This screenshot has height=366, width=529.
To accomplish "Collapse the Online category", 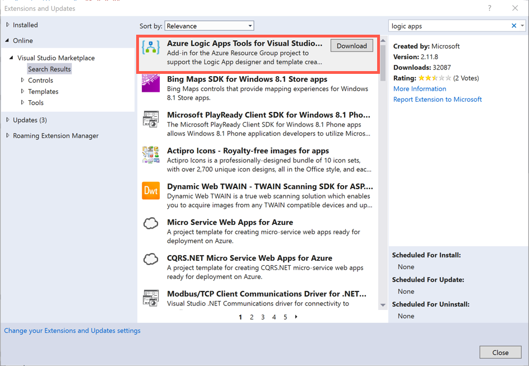I will point(7,40).
